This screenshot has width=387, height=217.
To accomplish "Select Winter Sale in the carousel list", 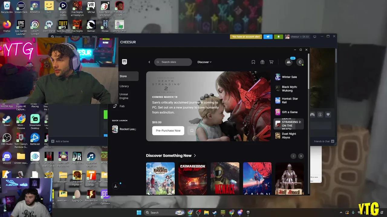I will (x=289, y=77).
